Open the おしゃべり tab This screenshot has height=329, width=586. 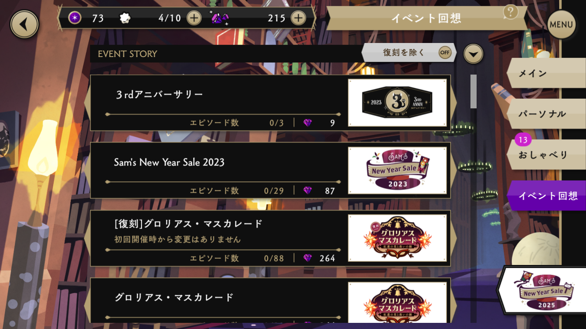pyautogui.click(x=546, y=154)
